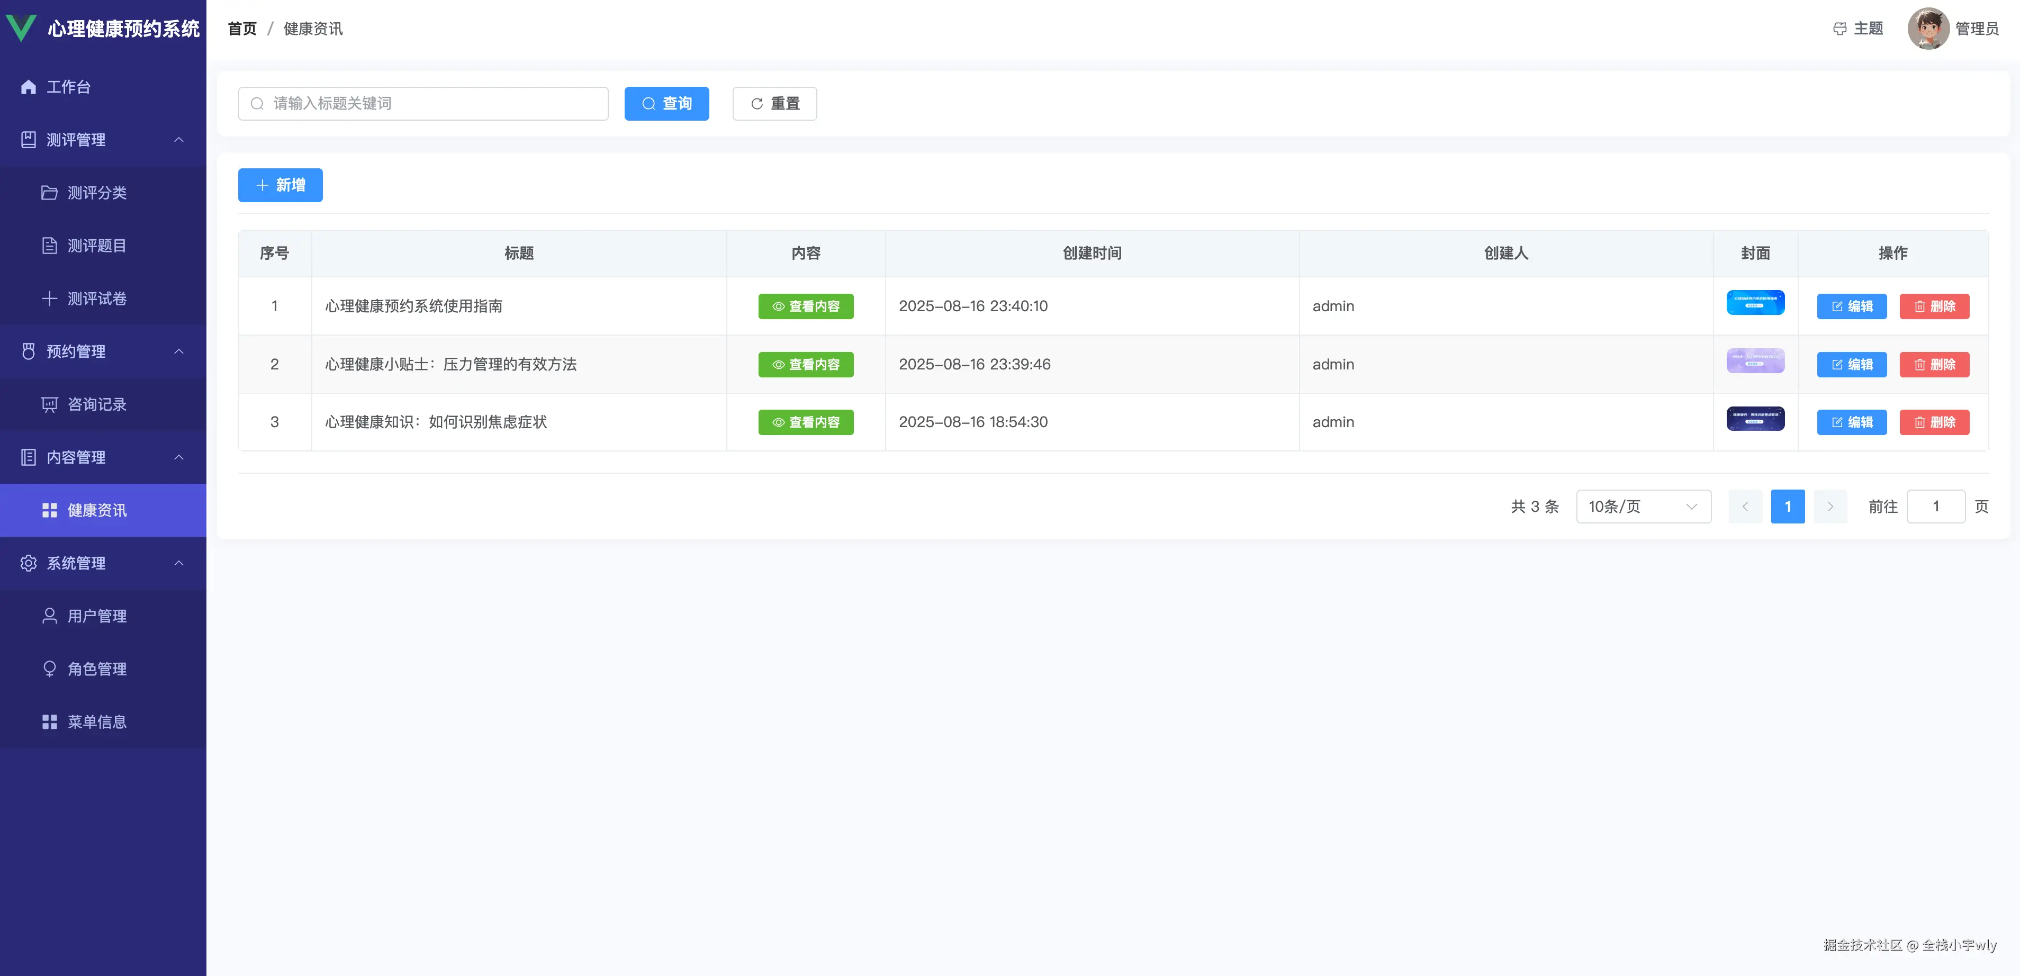Click the 新增 add button
2020x976 pixels.
(x=280, y=185)
